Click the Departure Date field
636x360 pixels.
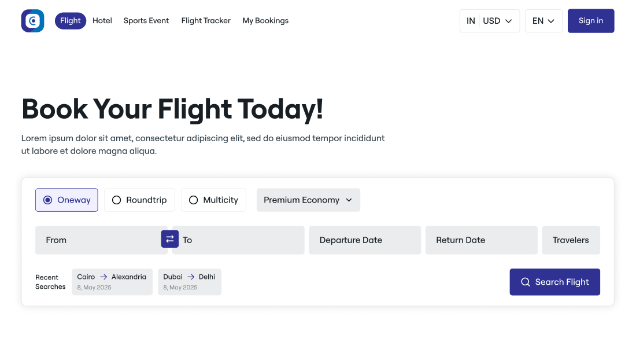click(364, 240)
